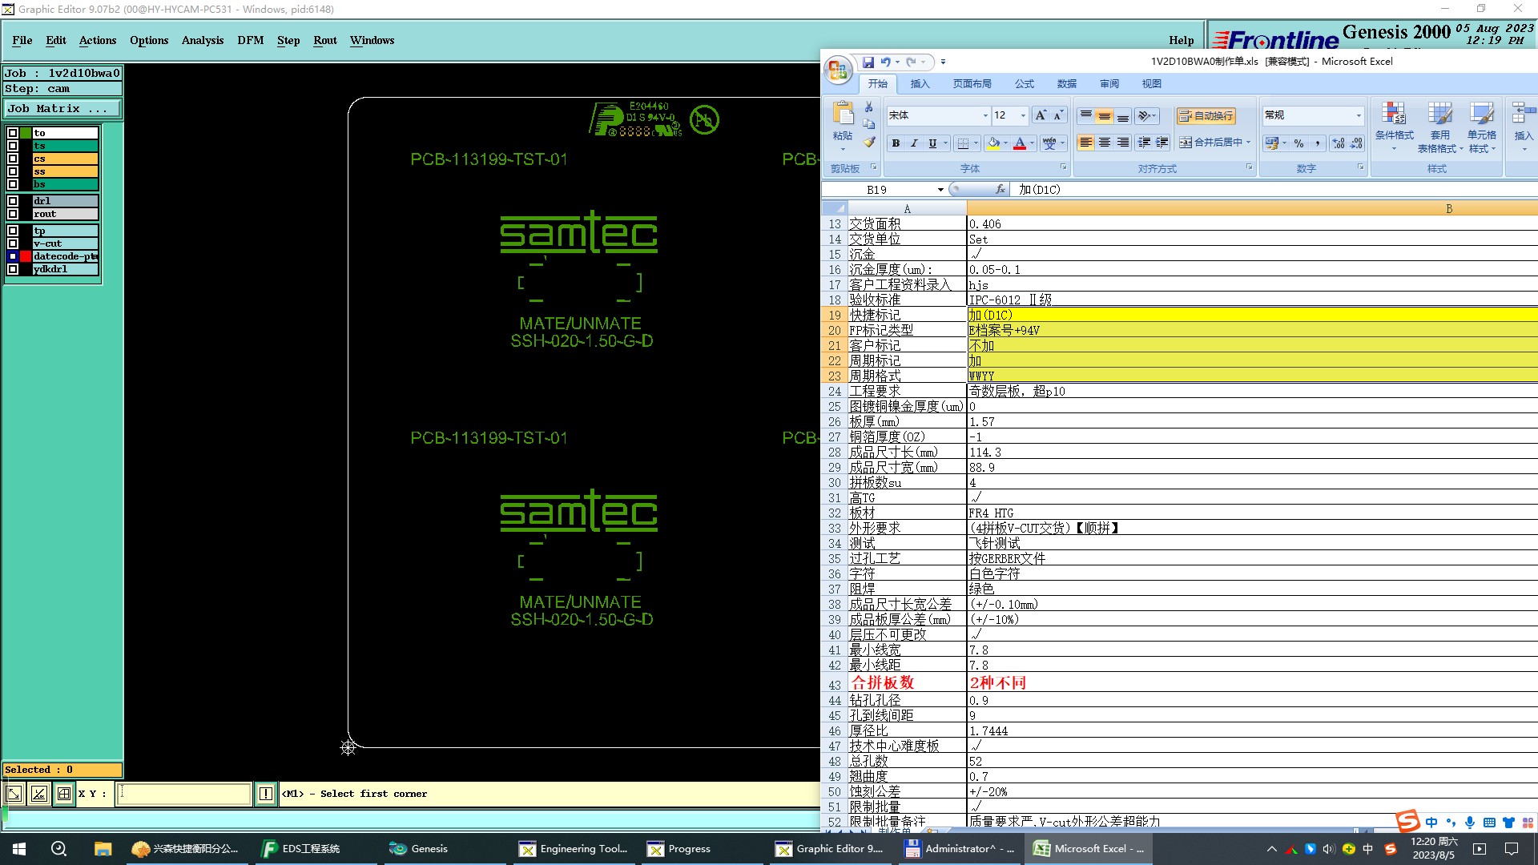The height and width of the screenshot is (865, 1538).
Task: Click the Excel Save icon in quick access
Action: click(868, 62)
